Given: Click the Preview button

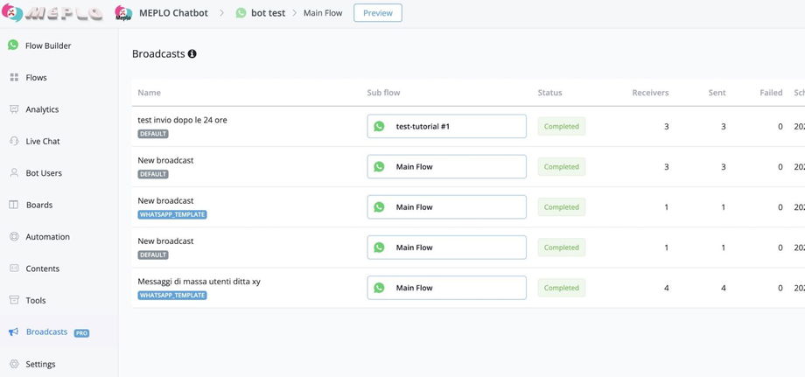Looking at the screenshot, I should (x=377, y=13).
